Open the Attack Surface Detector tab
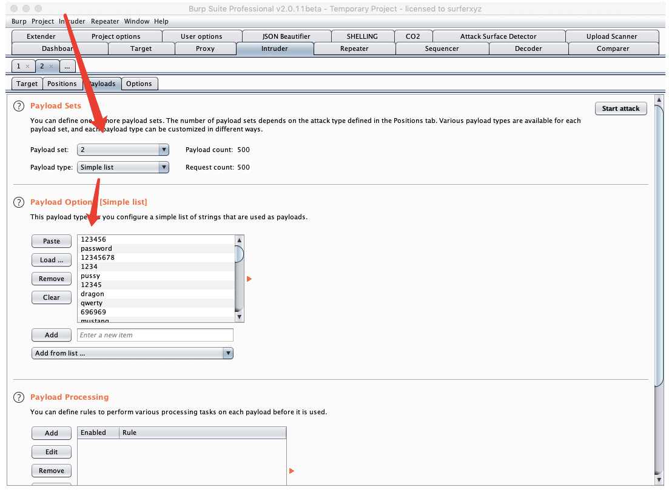 (499, 36)
